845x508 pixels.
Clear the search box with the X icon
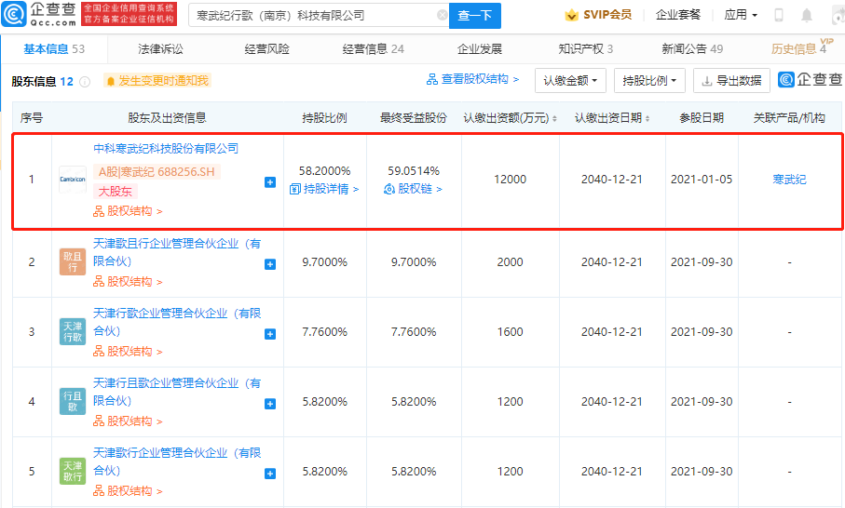pos(442,16)
